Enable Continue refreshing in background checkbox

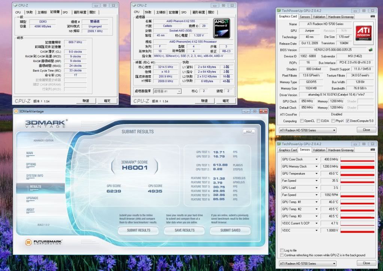pos(282,255)
